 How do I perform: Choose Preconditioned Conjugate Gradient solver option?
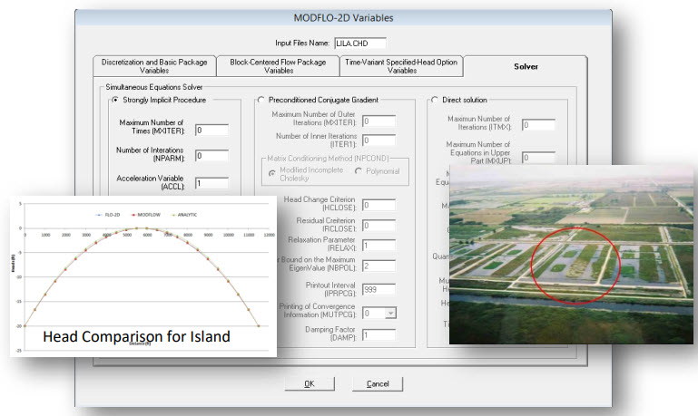pyautogui.click(x=262, y=100)
